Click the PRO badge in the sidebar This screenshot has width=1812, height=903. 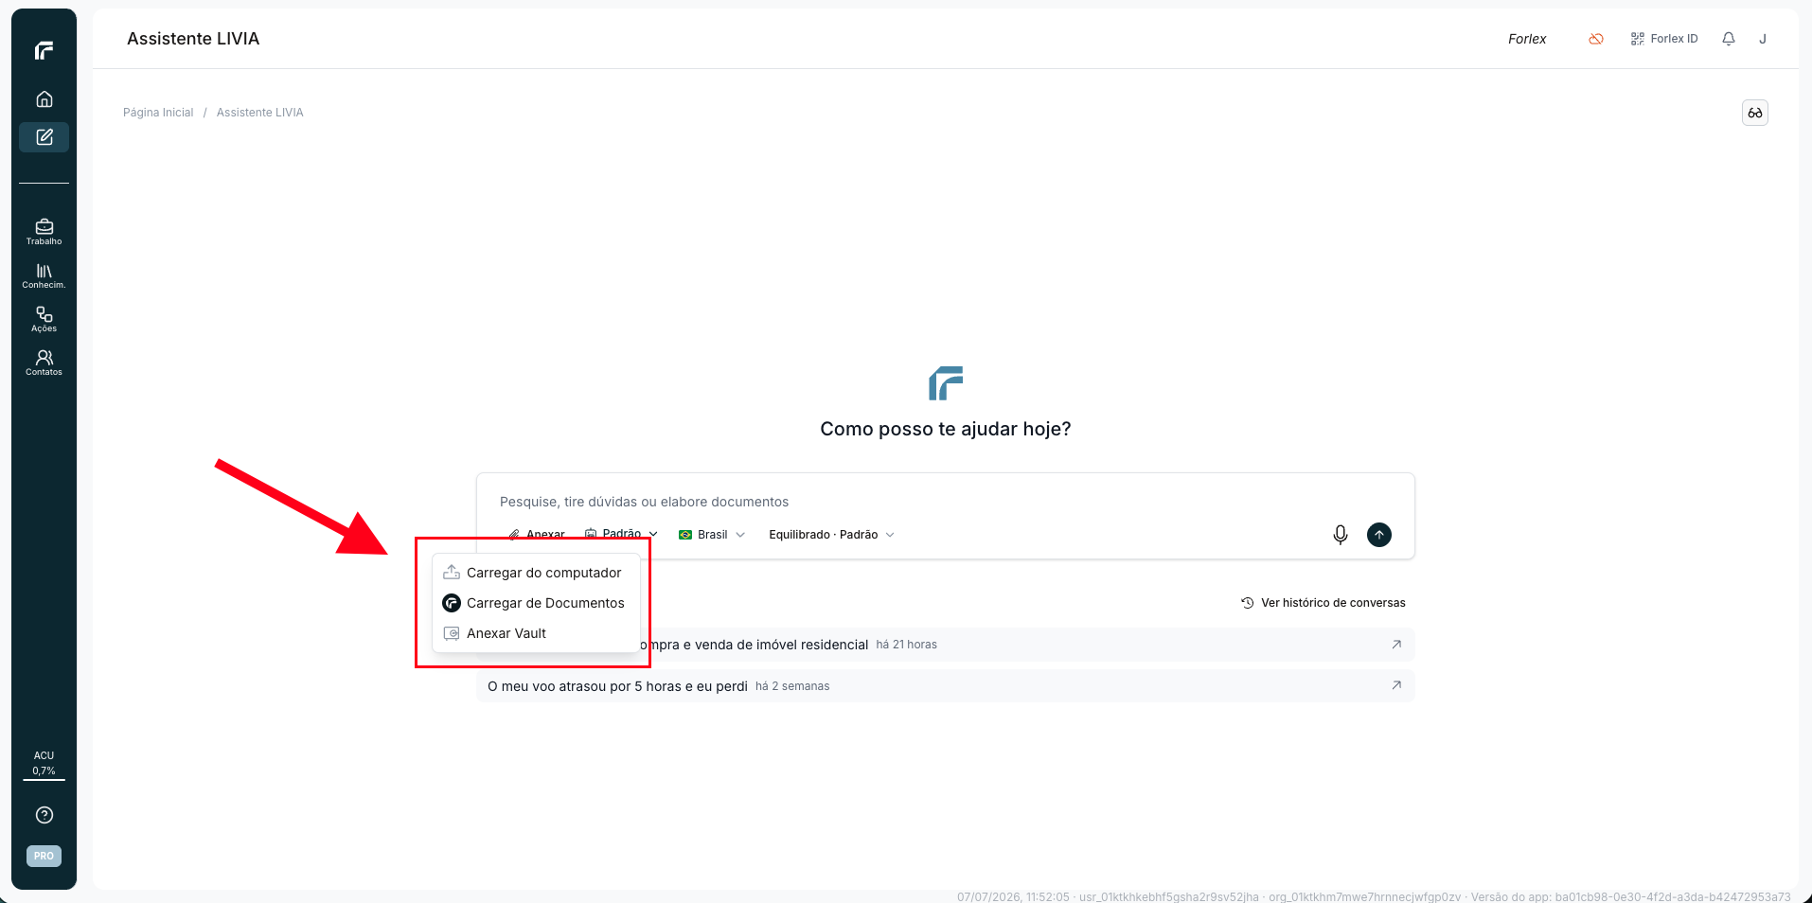click(x=44, y=856)
